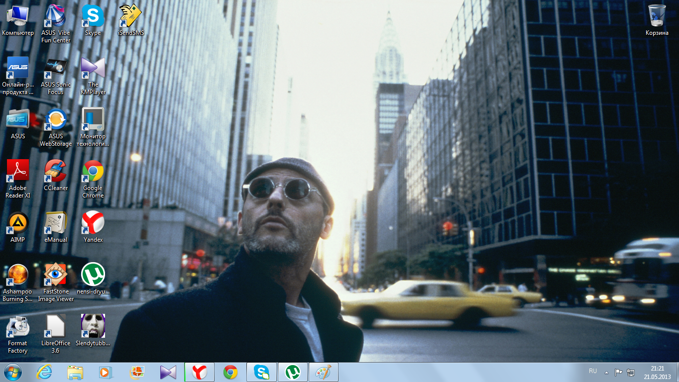The height and width of the screenshot is (382, 679).
Task: Show hidden tray icons arrow
Action: [606, 372]
